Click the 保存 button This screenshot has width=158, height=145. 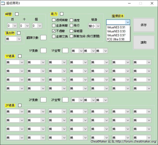[144, 25]
